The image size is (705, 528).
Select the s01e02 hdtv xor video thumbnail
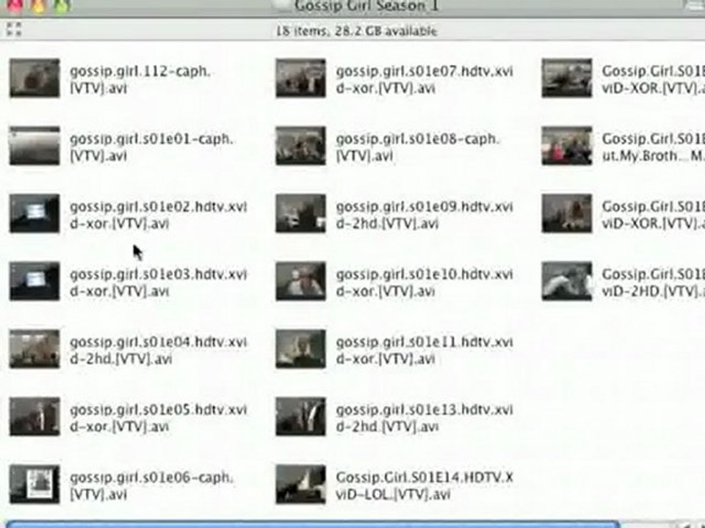[x=35, y=213]
